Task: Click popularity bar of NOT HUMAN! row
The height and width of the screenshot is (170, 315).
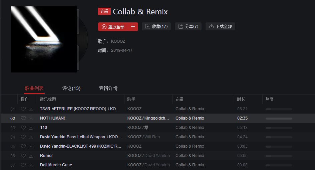Action: pos(279,119)
